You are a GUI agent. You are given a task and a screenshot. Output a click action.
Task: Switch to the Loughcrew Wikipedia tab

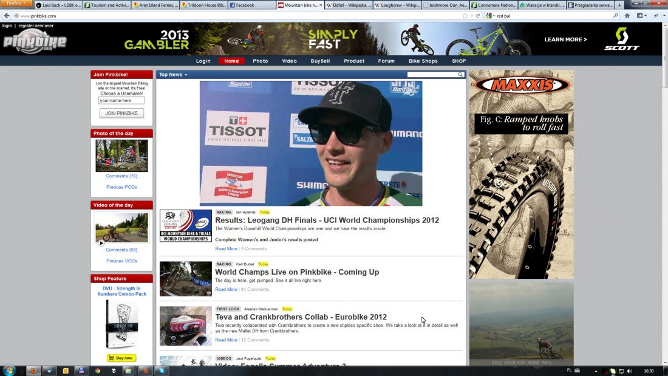tap(397, 5)
